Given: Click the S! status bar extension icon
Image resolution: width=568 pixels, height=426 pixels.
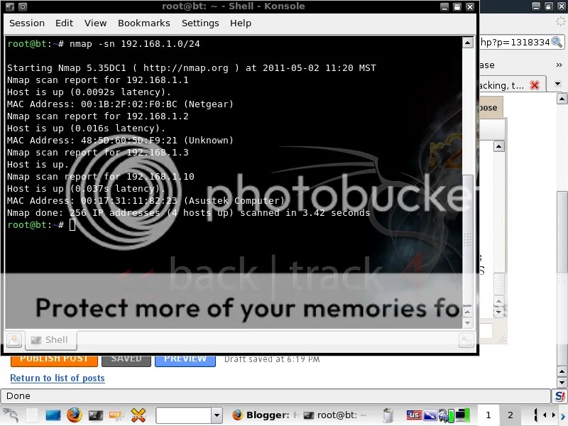Looking at the screenshot, I should pos(559,396).
